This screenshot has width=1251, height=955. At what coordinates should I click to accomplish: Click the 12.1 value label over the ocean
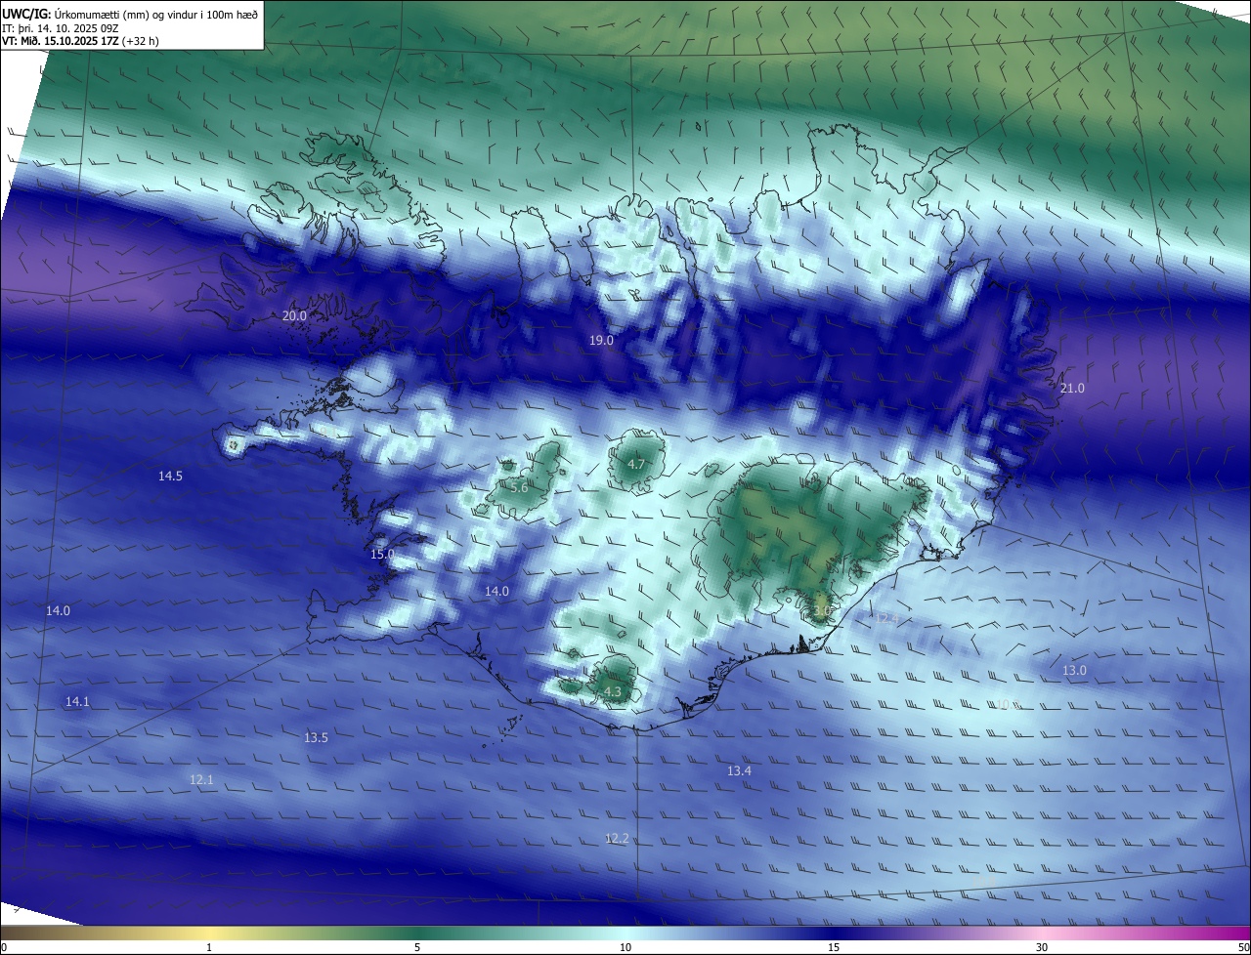201,779
